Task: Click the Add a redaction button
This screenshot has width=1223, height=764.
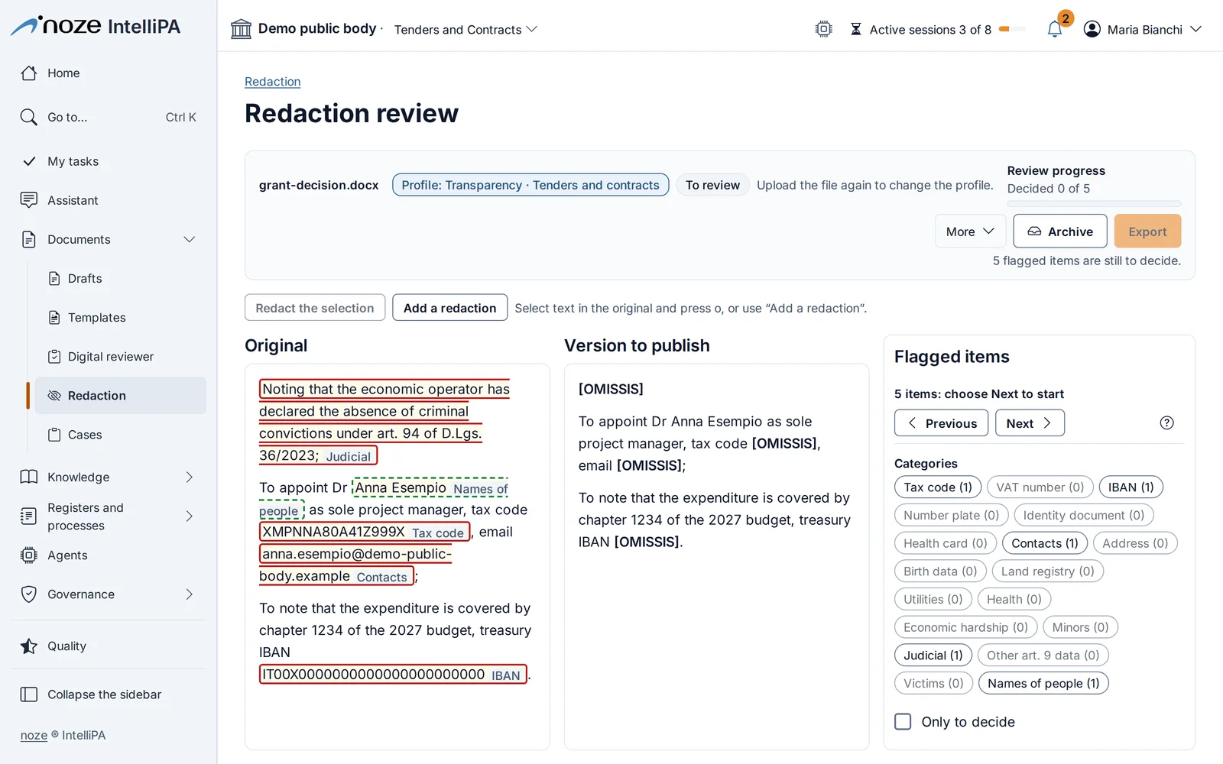Action: pos(449,308)
